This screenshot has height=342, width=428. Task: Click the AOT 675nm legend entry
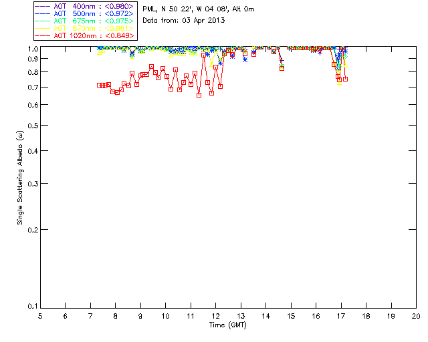(x=84, y=21)
